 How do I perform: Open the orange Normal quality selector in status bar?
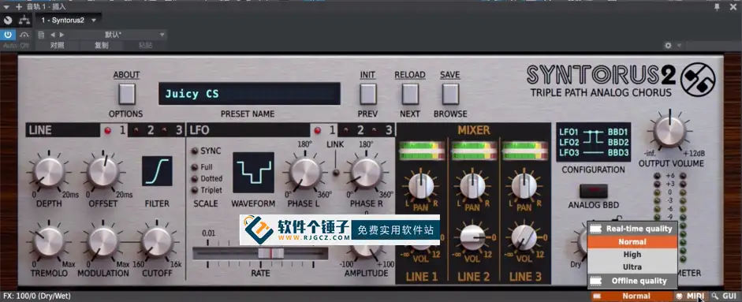(632, 296)
